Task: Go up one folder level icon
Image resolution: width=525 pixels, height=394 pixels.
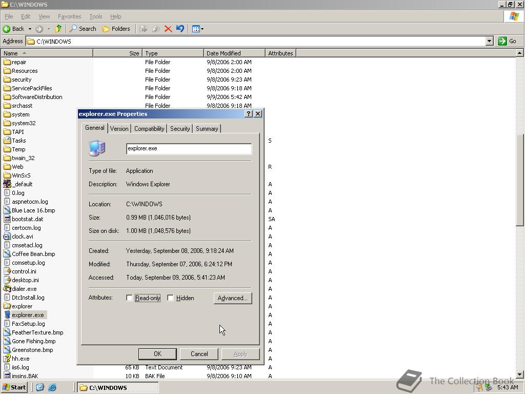Action: click(x=58, y=29)
